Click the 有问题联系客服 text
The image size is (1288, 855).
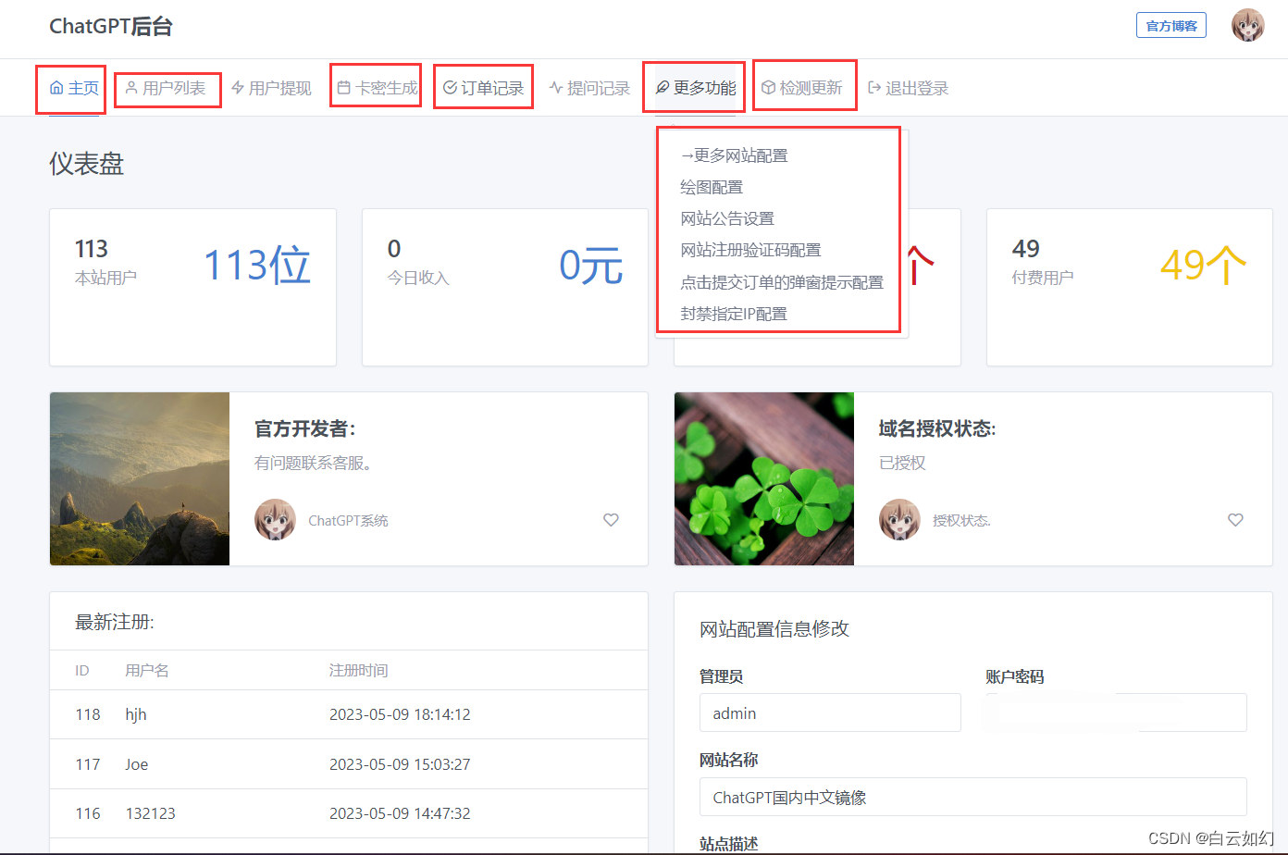(314, 463)
